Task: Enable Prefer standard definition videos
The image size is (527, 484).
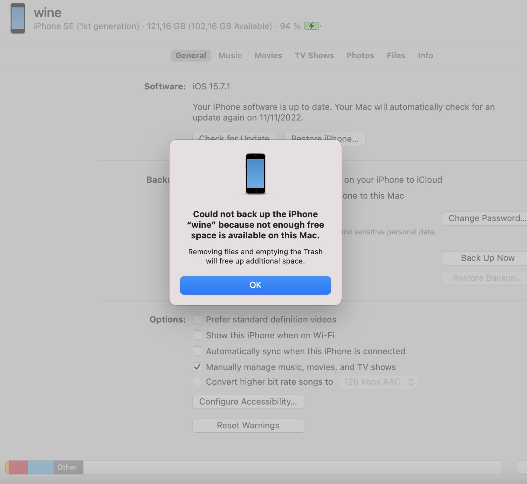Action: pos(197,319)
